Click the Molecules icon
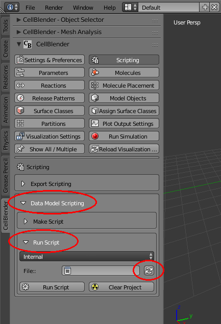221x324 pixels. click(x=95, y=72)
